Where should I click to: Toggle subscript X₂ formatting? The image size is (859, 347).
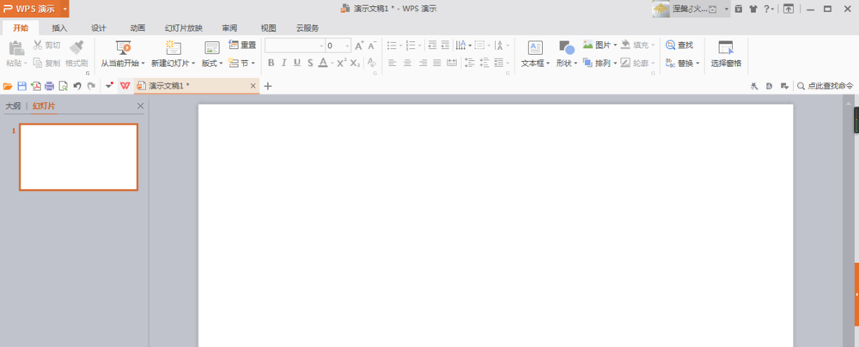click(355, 63)
